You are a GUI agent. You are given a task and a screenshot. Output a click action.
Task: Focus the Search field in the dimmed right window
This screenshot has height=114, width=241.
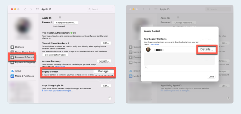[x=218, y=9]
